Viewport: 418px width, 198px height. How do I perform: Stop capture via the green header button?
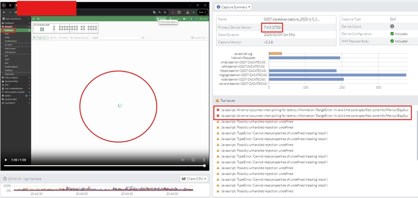point(161,19)
